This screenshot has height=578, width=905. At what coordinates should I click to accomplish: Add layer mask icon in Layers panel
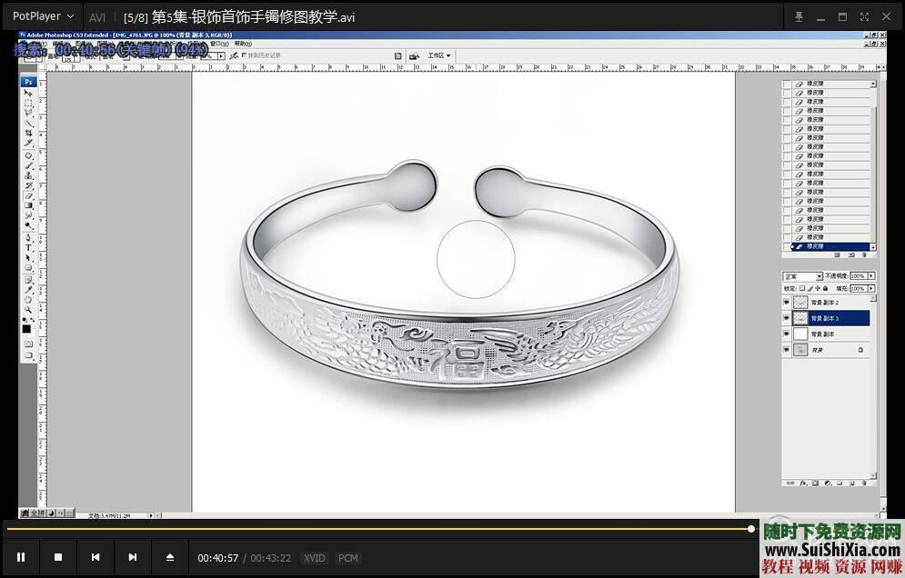815,483
